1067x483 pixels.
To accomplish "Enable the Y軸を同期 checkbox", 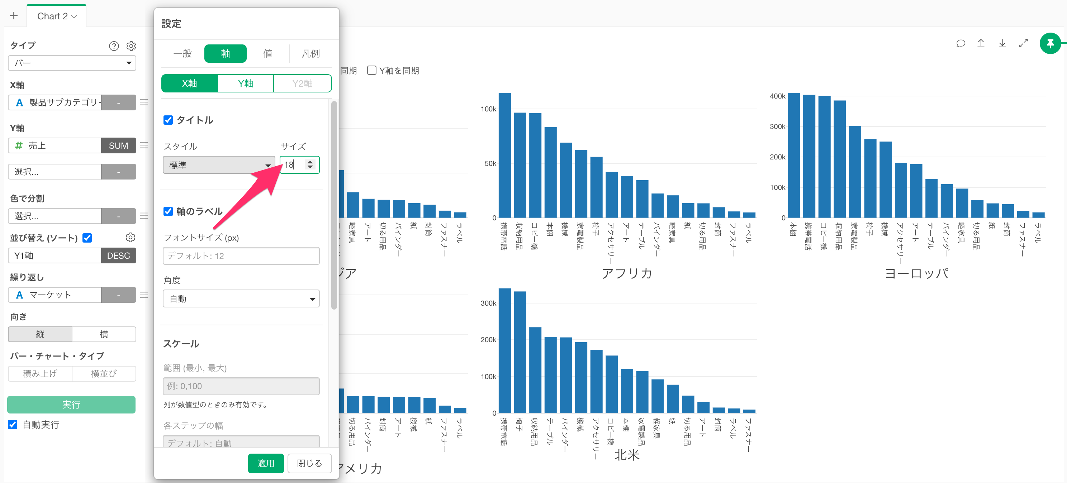I will (x=371, y=70).
